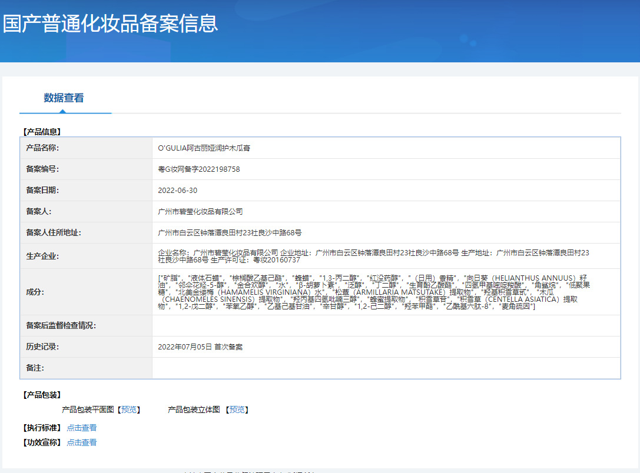Click 点击查看 next to 执行标准
Image resolution: width=640 pixels, height=473 pixels.
pyautogui.click(x=82, y=428)
